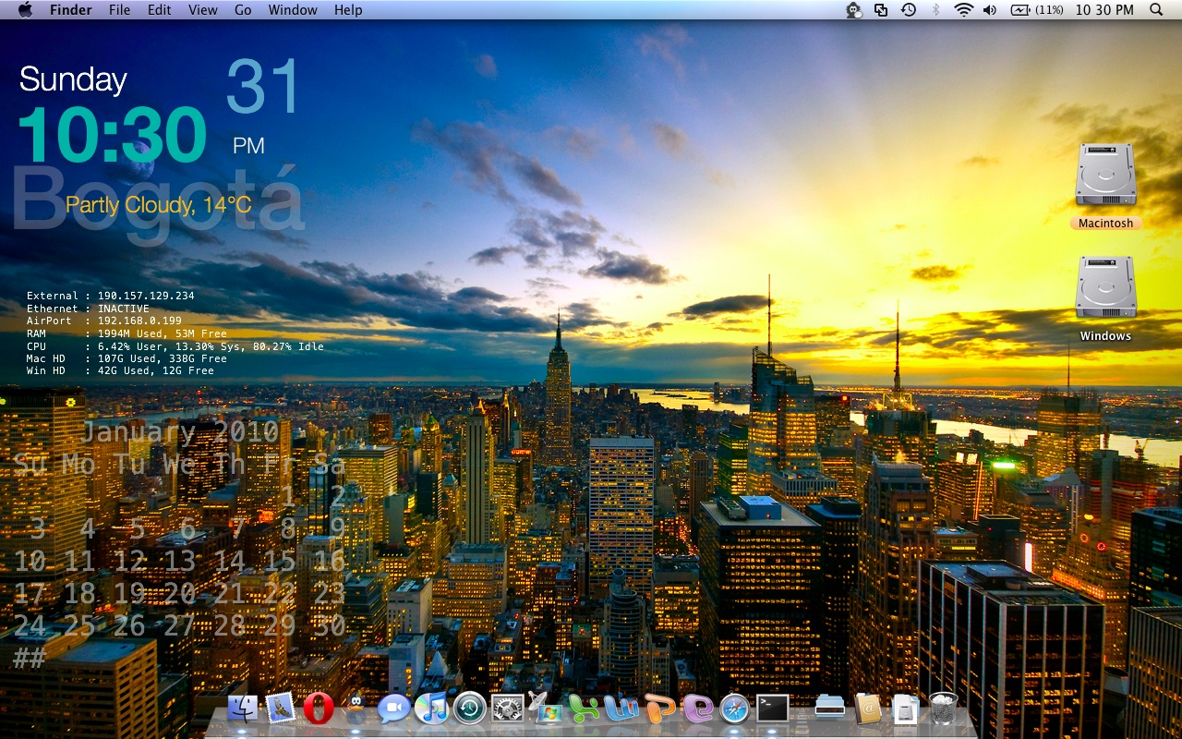Image resolution: width=1182 pixels, height=739 pixels.
Task: Click the overlapping squares menu bar icon
Action: [x=881, y=9]
